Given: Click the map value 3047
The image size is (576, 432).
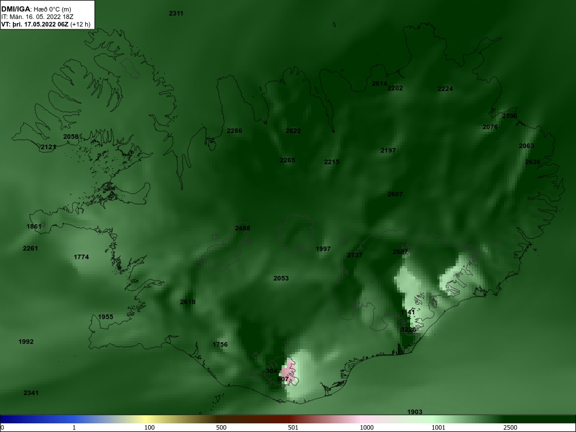Looking at the screenshot, I should pos(274,372).
